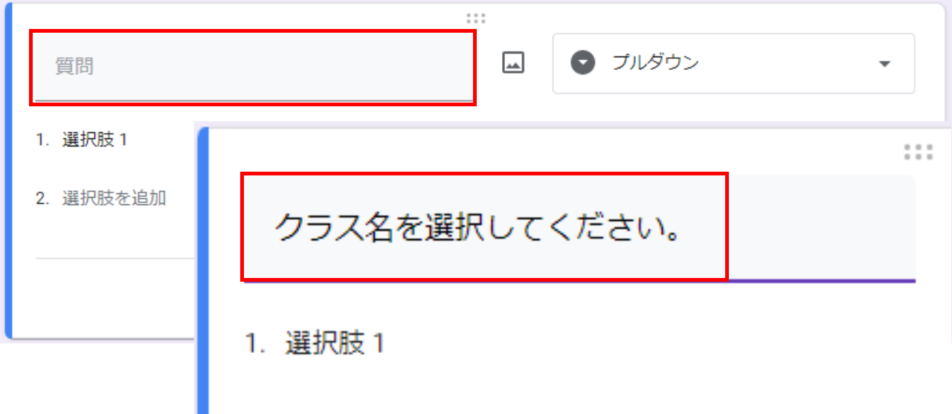Expand the caret arrow right of プルダウン
Viewport: 952px width, 414px height.
tap(884, 64)
